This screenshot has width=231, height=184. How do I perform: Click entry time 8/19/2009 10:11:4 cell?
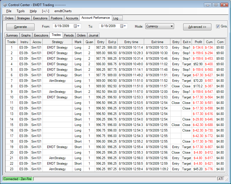131,48
